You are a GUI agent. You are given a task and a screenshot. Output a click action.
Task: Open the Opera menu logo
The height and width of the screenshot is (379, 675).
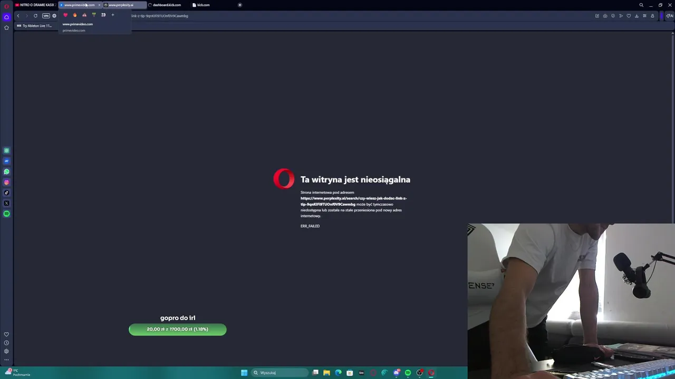(6, 6)
